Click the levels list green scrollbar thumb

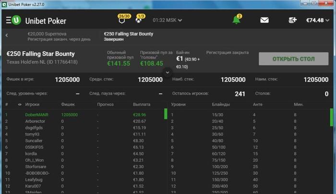pyautogui.click(x=332, y=117)
